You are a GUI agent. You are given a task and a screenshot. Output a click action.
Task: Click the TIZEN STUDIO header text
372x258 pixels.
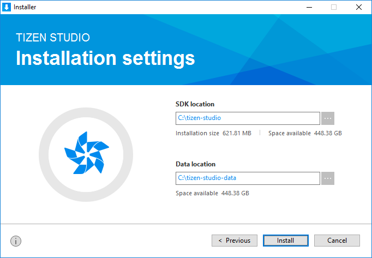click(53, 38)
